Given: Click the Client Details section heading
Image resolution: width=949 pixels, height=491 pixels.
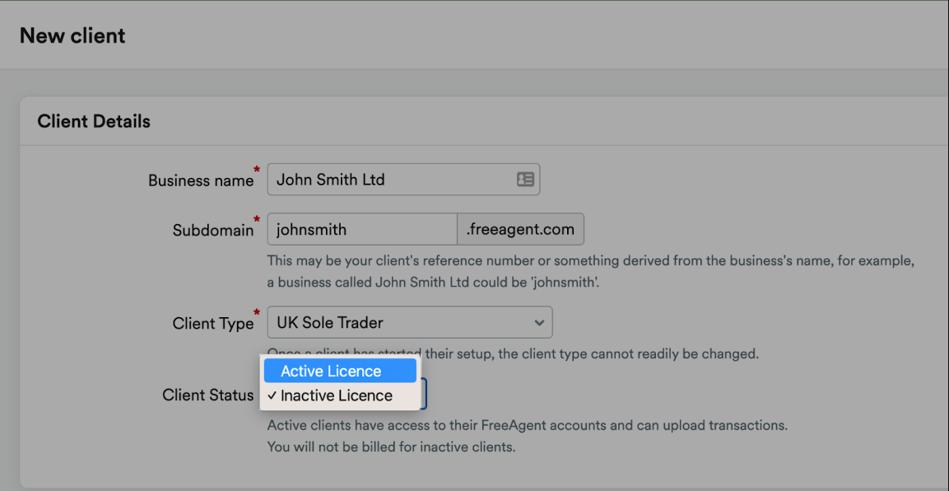Looking at the screenshot, I should 94,121.
